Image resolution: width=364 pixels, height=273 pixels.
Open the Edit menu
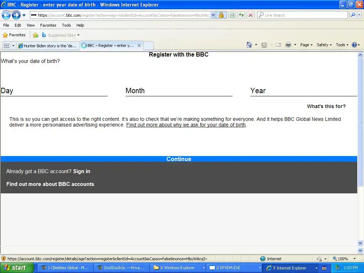[18, 25]
